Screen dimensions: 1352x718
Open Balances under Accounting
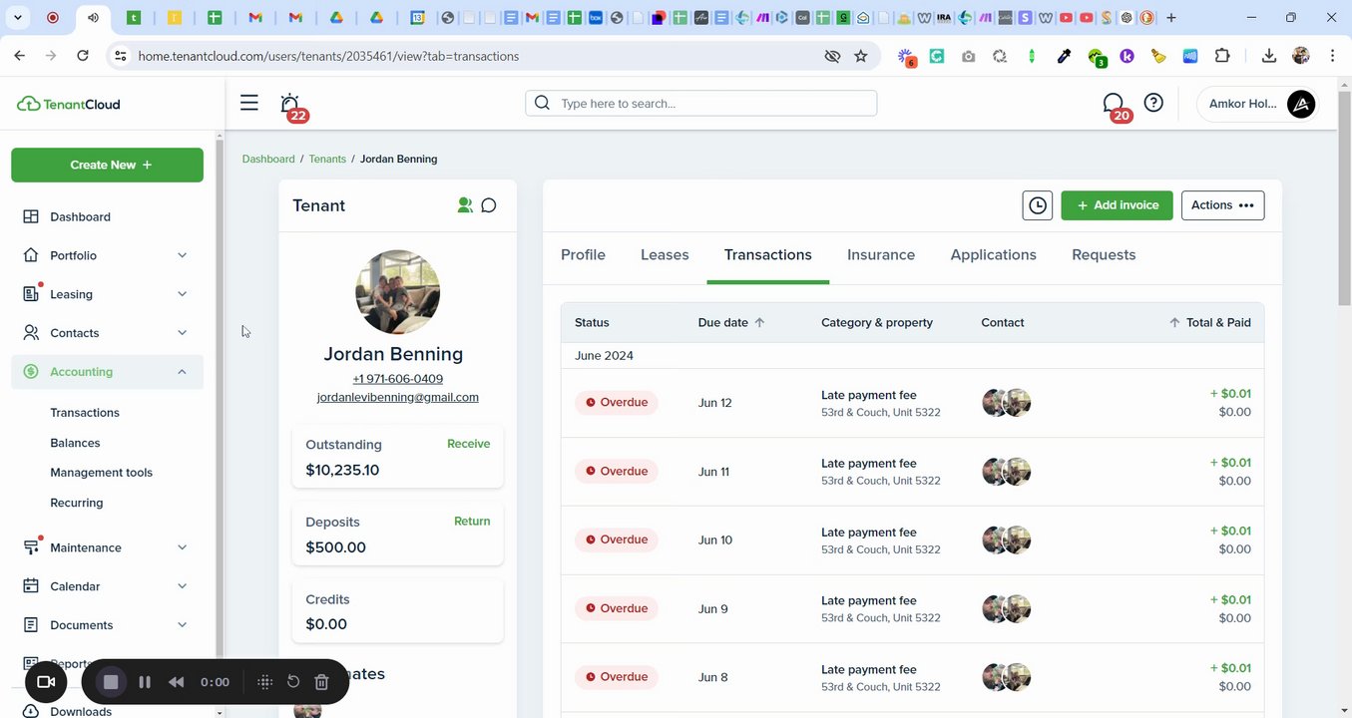75,443
